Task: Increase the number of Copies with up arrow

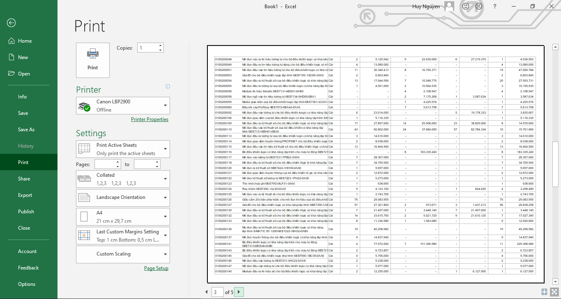Action: [x=160, y=46]
